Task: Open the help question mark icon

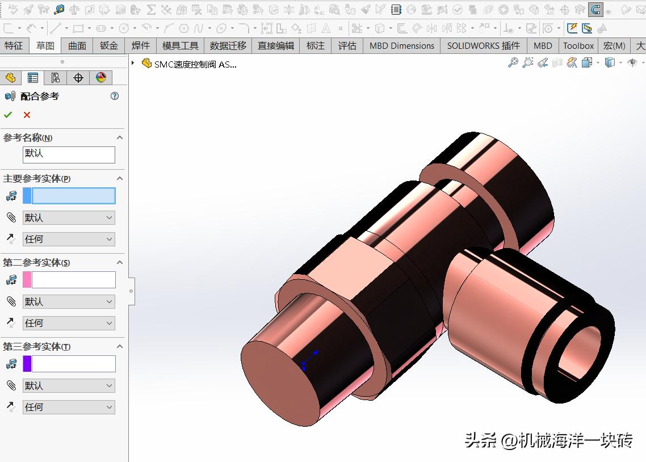Action: pyautogui.click(x=115, y=96)
